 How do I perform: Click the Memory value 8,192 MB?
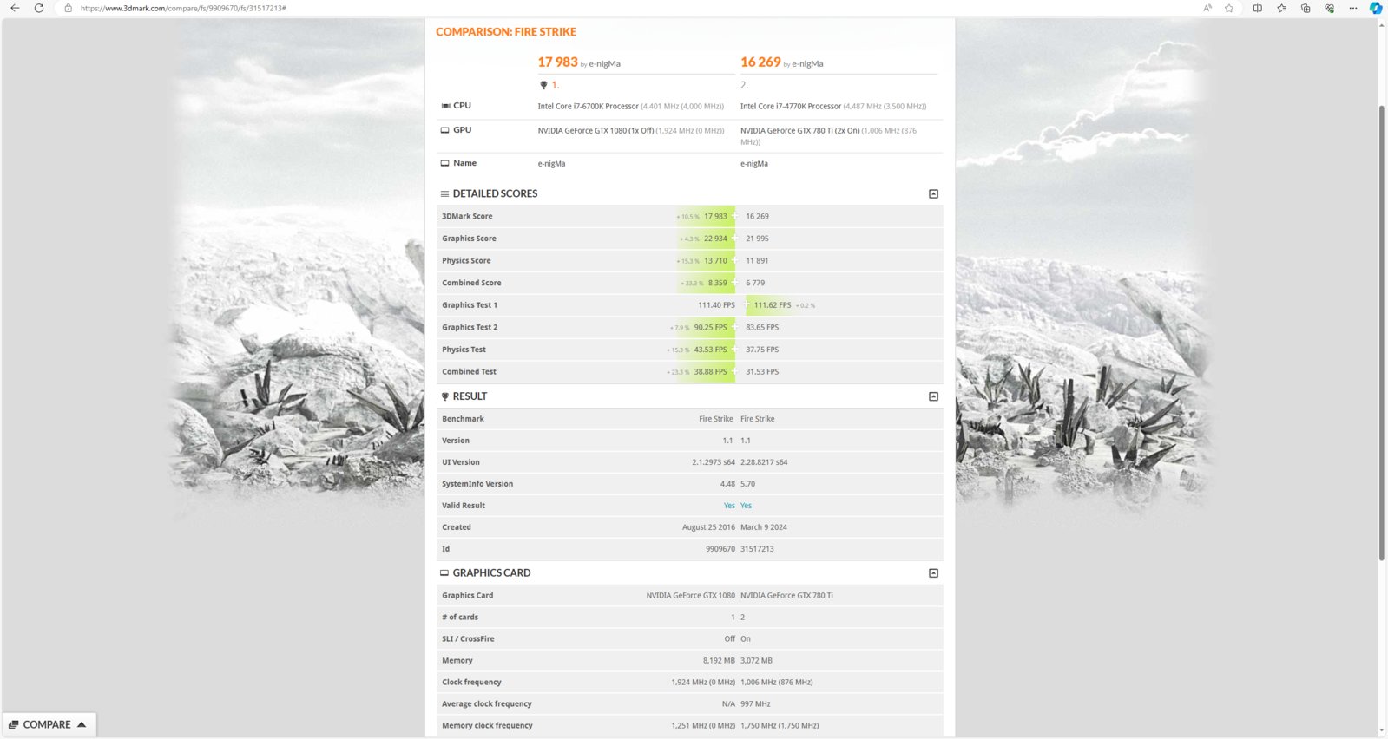click(x=719, y=661)
